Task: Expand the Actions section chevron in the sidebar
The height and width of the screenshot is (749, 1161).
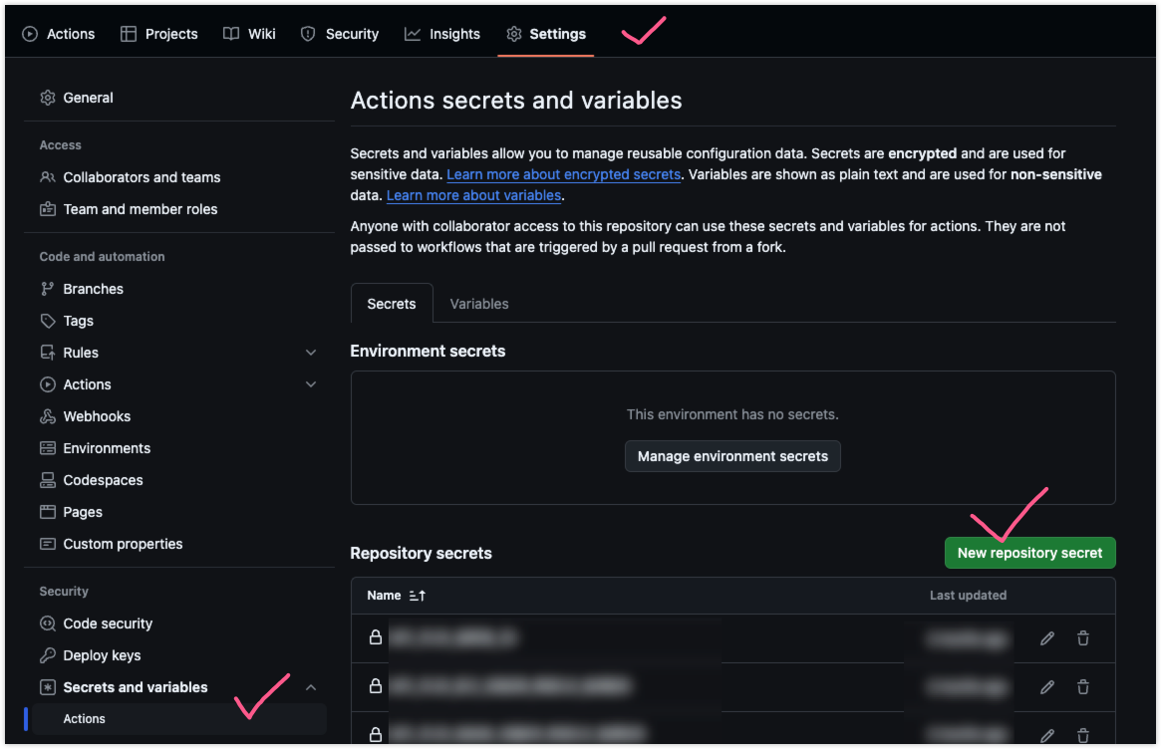Action: [x=311, y=384]
